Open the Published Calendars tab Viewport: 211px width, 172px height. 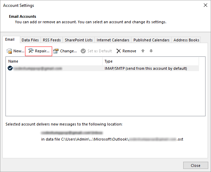[x=151, y=40]
